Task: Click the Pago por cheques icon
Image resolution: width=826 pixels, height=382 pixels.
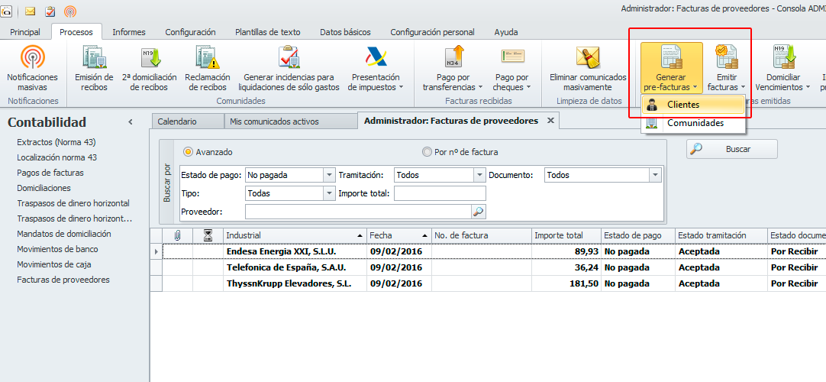Action: click(x=511, y=58)
